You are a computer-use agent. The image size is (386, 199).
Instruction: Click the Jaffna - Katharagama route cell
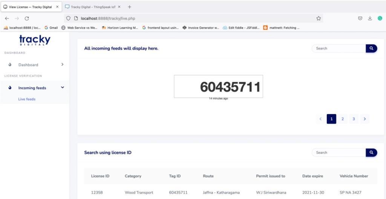pyautogui.click(x=221, y=192)
